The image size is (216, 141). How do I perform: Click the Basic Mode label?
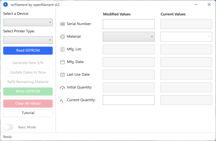click(x=27, y=127)
